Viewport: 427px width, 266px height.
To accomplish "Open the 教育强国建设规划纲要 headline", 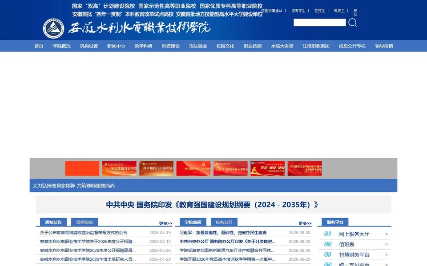I will [x=212, y=204].
